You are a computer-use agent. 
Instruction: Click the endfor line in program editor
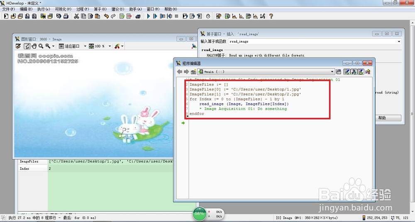click(197, 114)
